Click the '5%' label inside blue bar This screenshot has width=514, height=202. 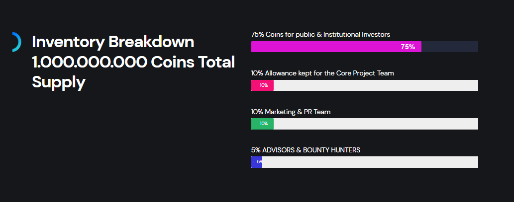click(260, 162)
